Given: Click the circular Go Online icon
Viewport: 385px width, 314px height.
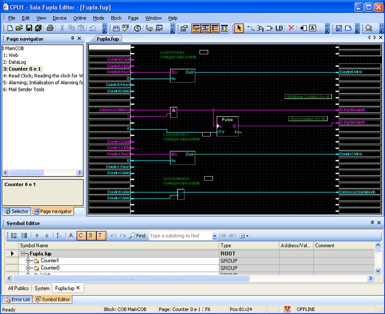Looking at the screenshot, I should tap(138, 28).
